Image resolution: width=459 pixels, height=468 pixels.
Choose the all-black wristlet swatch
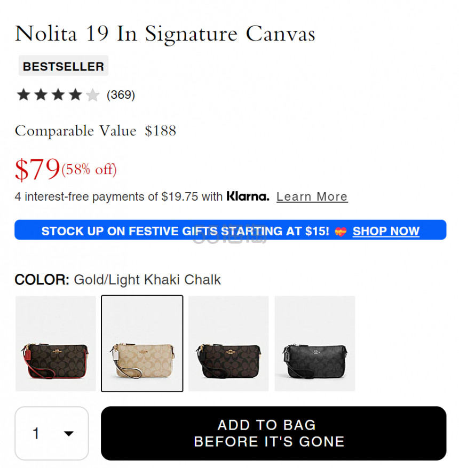coord(315,344)
